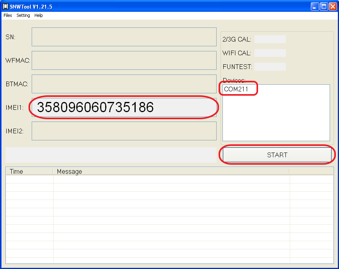The image size is (339, 269).
Task: Click the WIFI CAL status box
Action: tap(270, 53)
